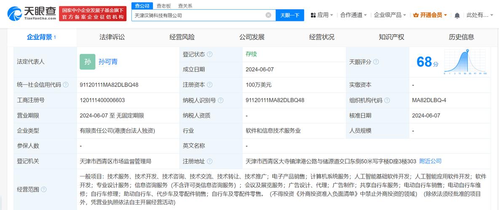
Task: Open help icon beside 登记状态
Action: coord(210,54)
